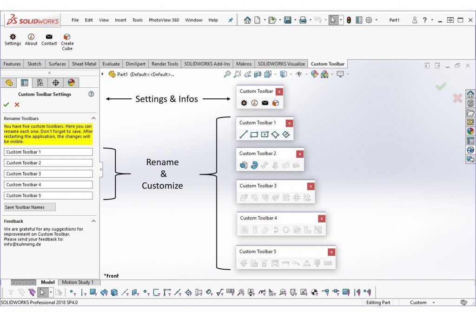476x317 pixels.
Task: Expand the Part1 feature tree arrow
Action: click(103, 74)
